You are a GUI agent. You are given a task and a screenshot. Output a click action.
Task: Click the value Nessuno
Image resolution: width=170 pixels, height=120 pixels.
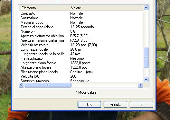77,58
